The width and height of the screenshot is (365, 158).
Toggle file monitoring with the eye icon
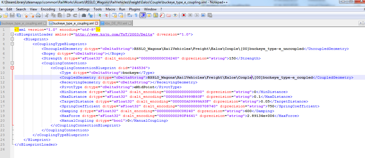(x=175, y=15)
